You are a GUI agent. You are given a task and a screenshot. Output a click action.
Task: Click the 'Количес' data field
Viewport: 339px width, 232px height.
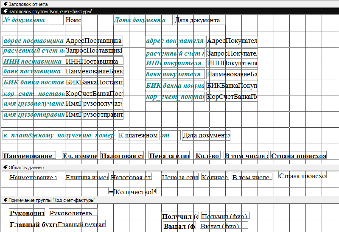(x=215, y=176)
